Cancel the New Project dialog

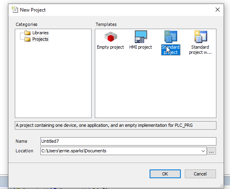[x=200, y=174]
